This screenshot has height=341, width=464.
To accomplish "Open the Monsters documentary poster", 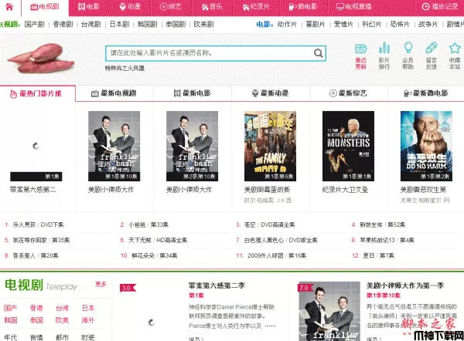I will (348, 146).
